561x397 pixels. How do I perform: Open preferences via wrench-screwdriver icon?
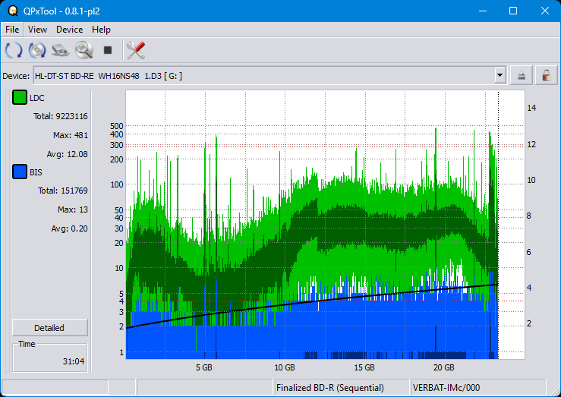point(135,51)
